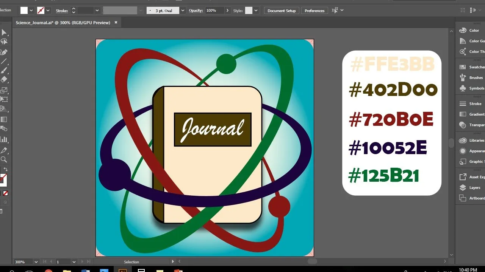This screenshot has height=272, width=485.
Task: Click the Document Setup button
Action: [x=282, y=11]
